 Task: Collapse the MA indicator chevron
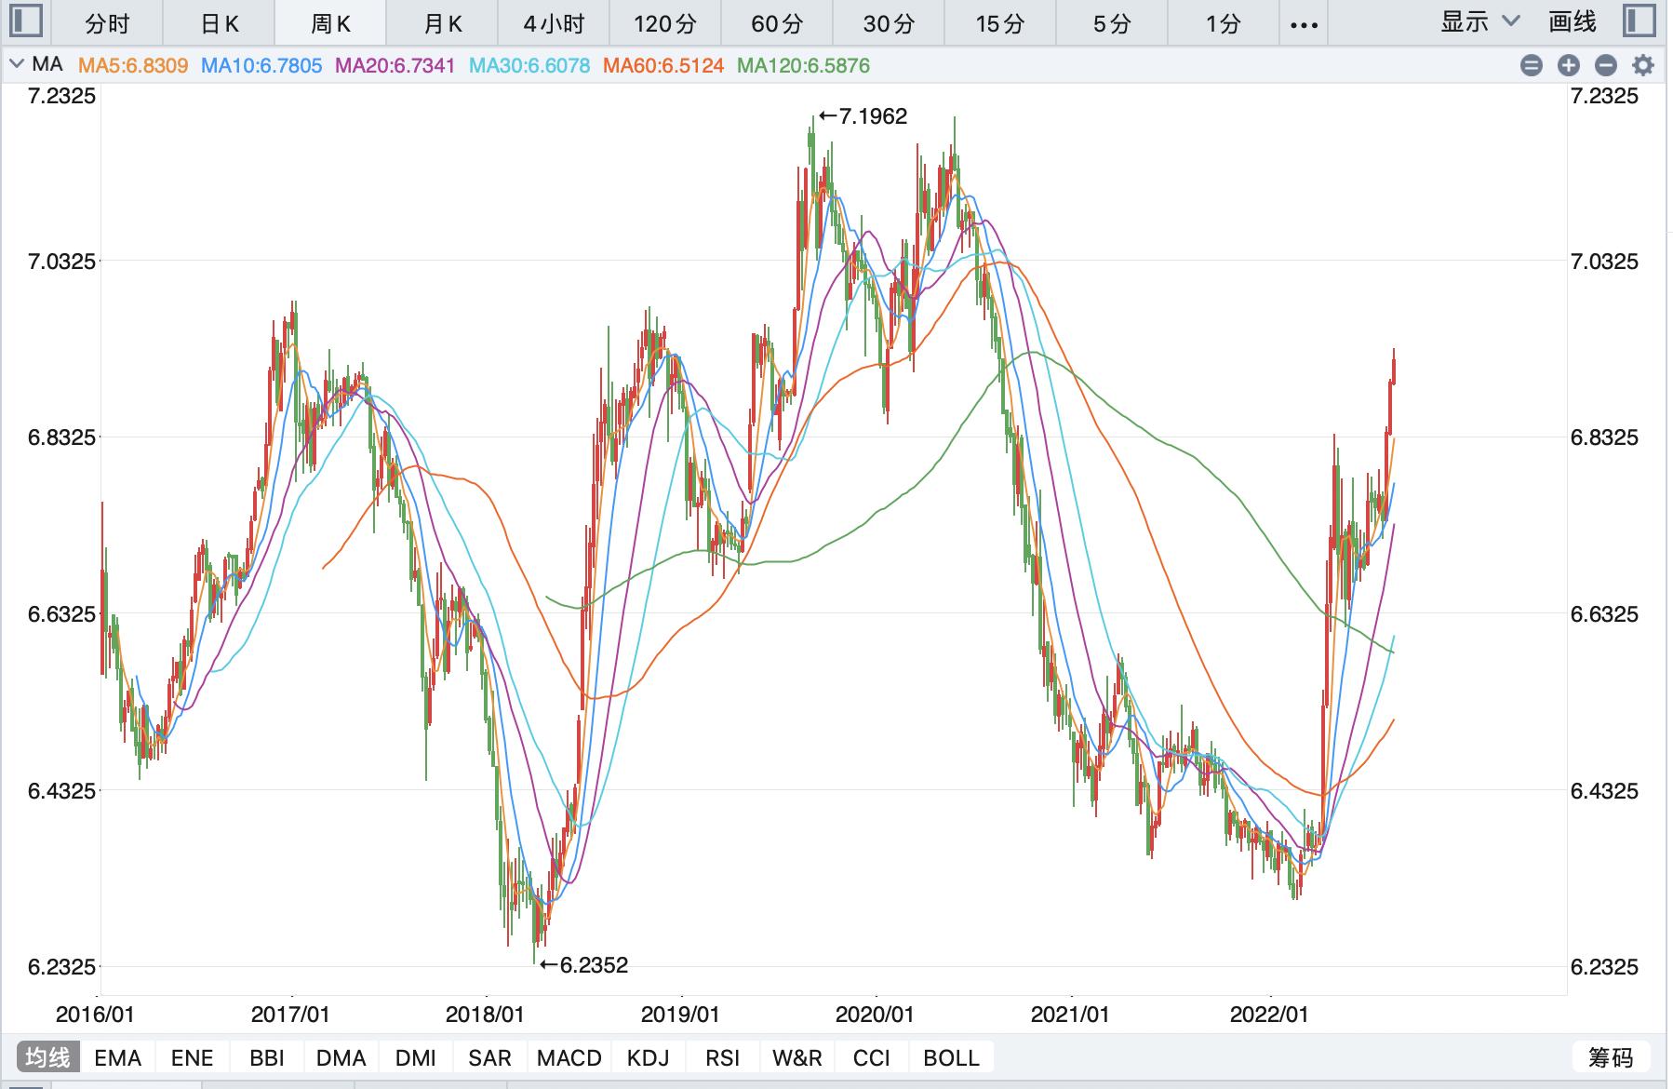pos(16,65)
